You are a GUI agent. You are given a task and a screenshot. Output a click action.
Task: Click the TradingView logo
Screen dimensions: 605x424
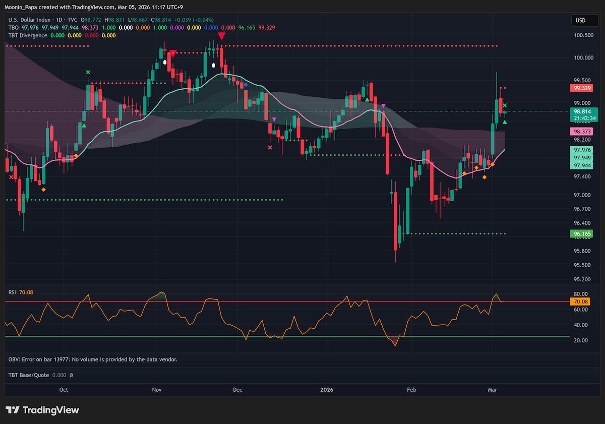click(42, 410)
